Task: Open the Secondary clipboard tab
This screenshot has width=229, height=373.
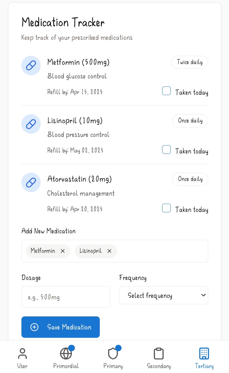Action: pyautogui.click(x=159, y=354)
